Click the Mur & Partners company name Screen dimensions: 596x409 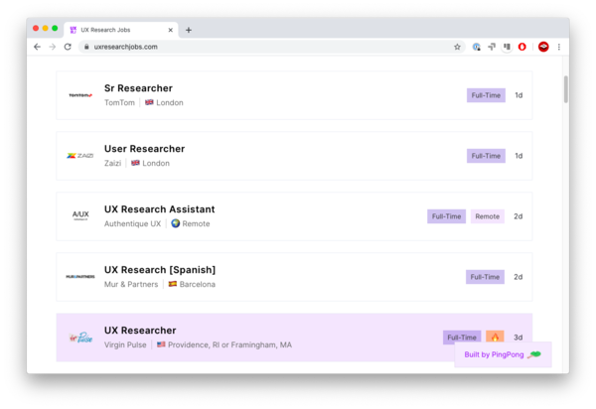131,285
